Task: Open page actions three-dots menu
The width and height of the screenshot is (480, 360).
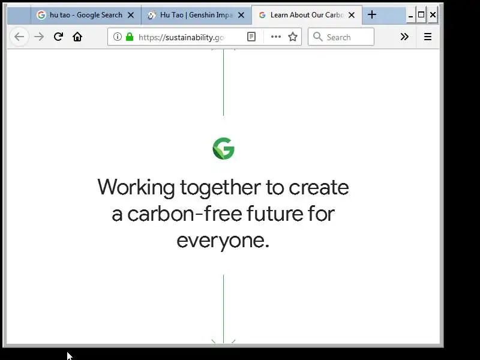Action: (x=276, y=37)
